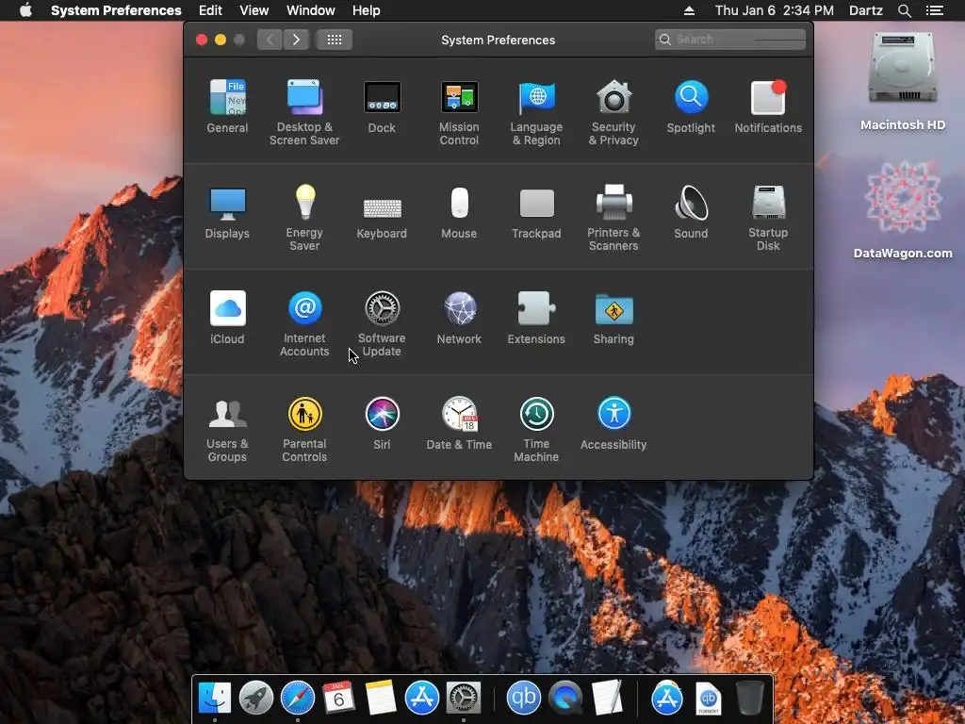Launch Safari from the Dock
The height and width of the screenshot is (724, 965).
298,698
